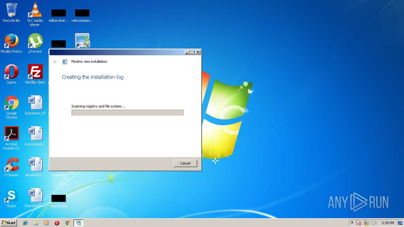Viewport: 404px width, 227px height.
Task: Select the coursegame document icon
Action: point(35,136)
